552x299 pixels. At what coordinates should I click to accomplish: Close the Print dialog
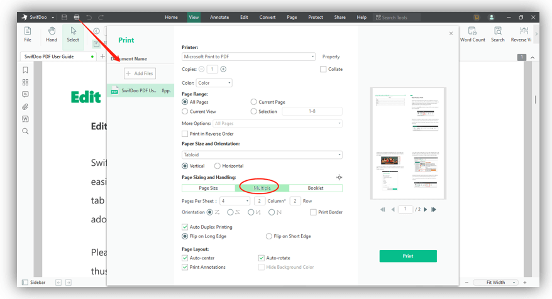[451, 33]
